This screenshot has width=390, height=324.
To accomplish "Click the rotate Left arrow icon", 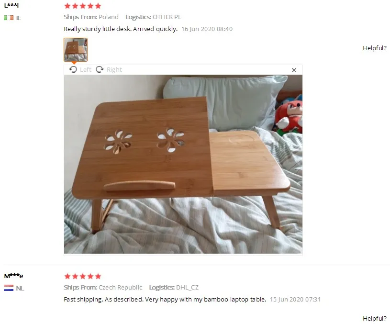I will [73, 69].
